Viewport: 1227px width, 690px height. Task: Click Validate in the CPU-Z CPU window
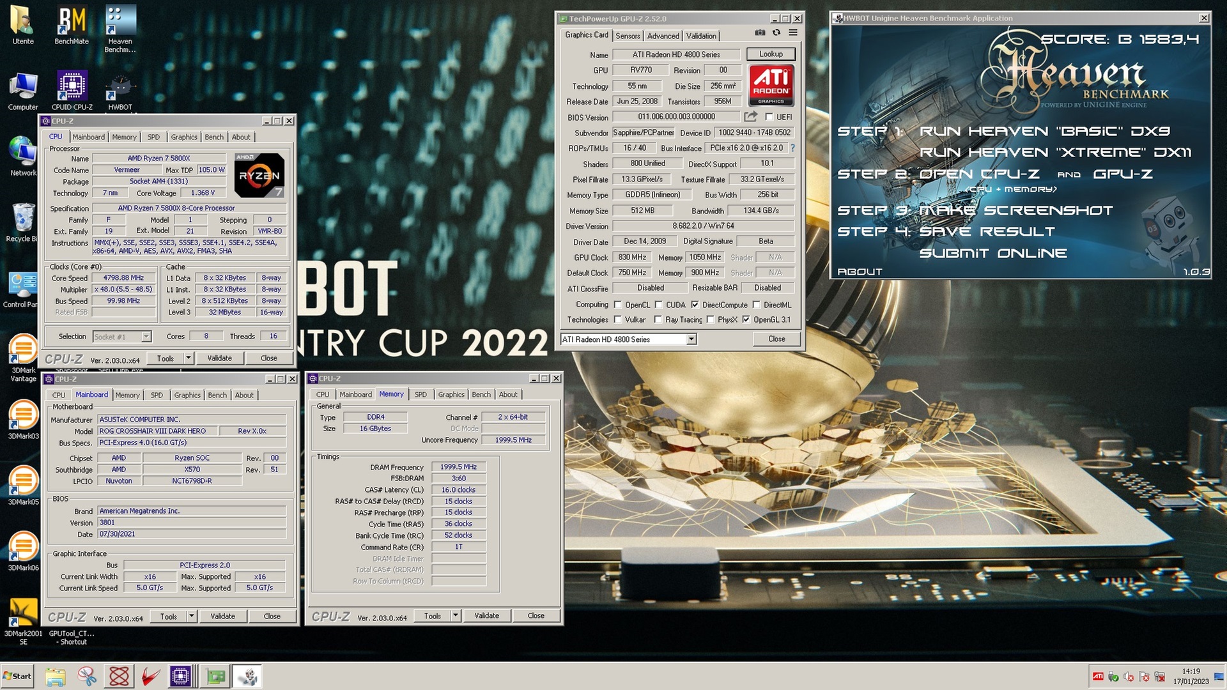pos(219,358)
